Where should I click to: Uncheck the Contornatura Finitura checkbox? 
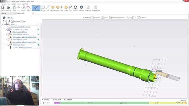click(11, 45)
